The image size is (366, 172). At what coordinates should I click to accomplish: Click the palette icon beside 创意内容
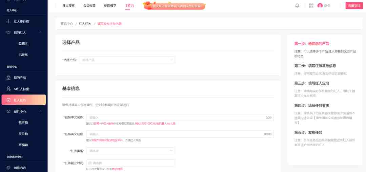[8, 168]
